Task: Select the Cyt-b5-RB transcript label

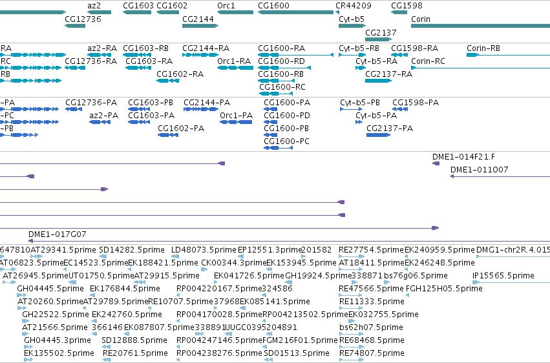Action: pos(359,48)
